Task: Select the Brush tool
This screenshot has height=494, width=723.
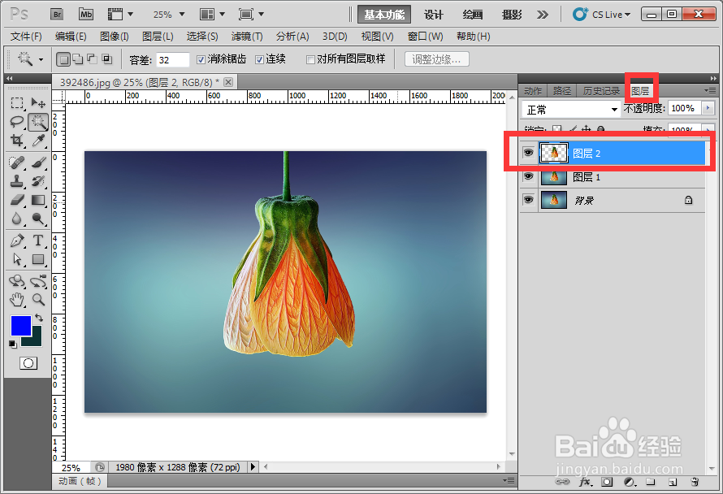Action: click(x=38, y=162)
